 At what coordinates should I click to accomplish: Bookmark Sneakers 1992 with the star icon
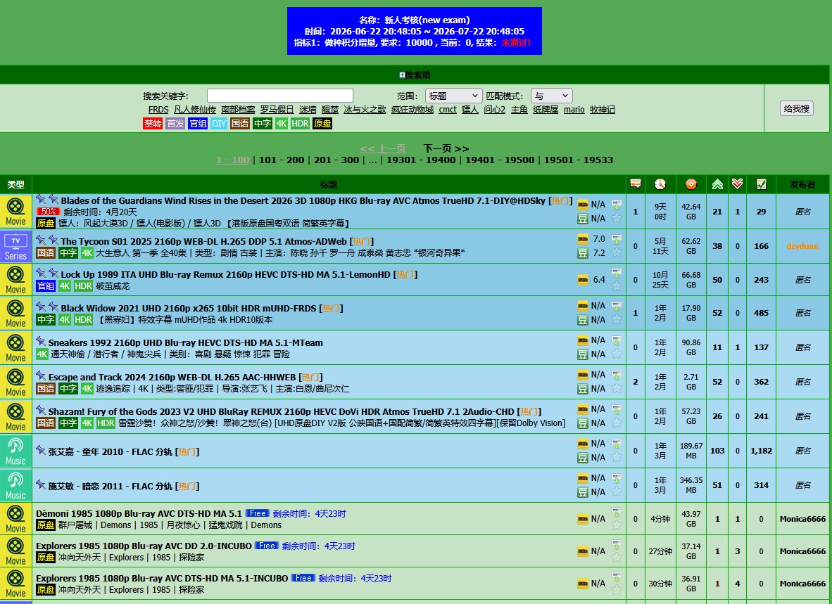[x=616, y=354]
